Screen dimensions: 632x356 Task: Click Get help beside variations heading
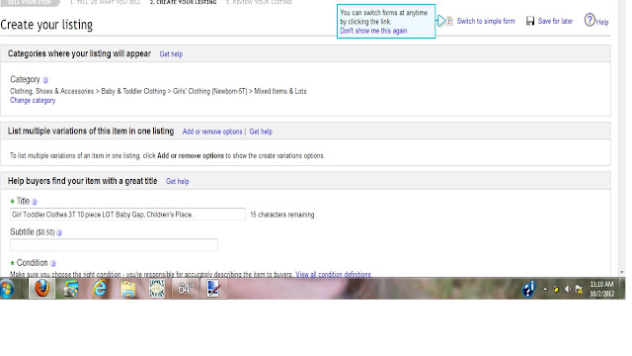click(261, 132)
